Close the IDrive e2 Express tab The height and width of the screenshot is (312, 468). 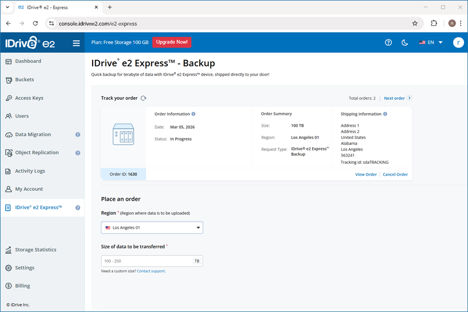pyautogui.click(x=96, y=7)
